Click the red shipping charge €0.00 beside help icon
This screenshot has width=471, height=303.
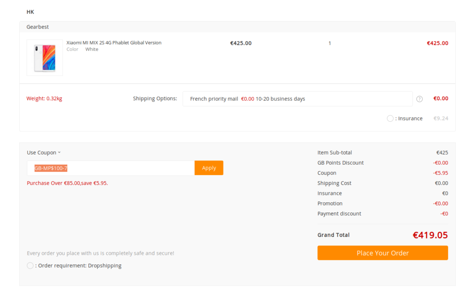click(x=441, y=98)
